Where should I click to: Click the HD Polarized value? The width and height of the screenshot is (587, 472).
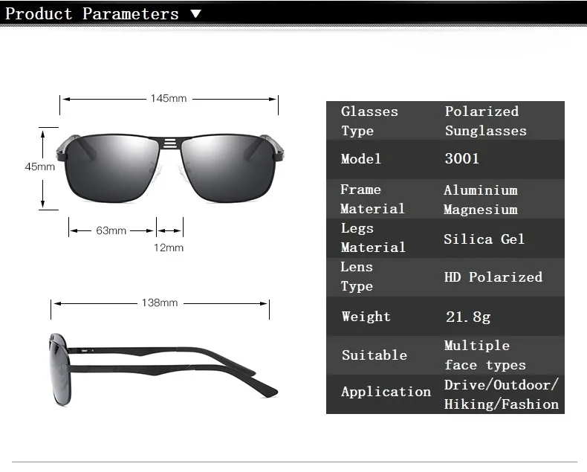(x=493, y=277)
